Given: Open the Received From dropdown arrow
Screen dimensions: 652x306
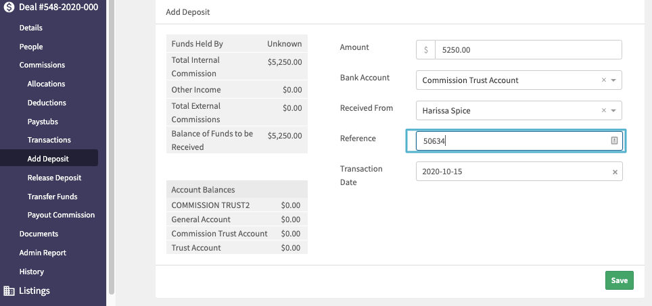Looking at the screenshot, I should [613, 110].
